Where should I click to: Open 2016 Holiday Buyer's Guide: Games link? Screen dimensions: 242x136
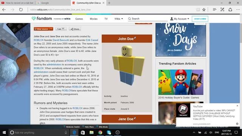pos(178,97)
